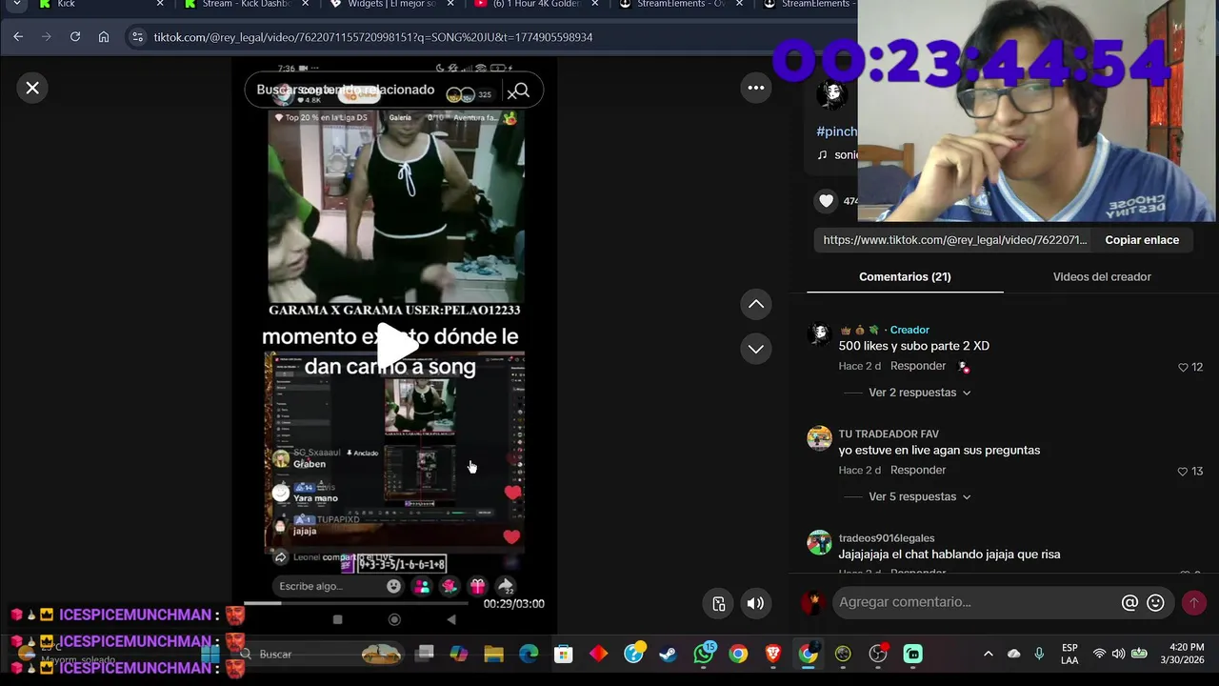Viewport: 1219px width, 686px height.
Task: Toggle the picture-in-picture miniplayer icon
Action: pyautogui.click(x=719, y=603)
